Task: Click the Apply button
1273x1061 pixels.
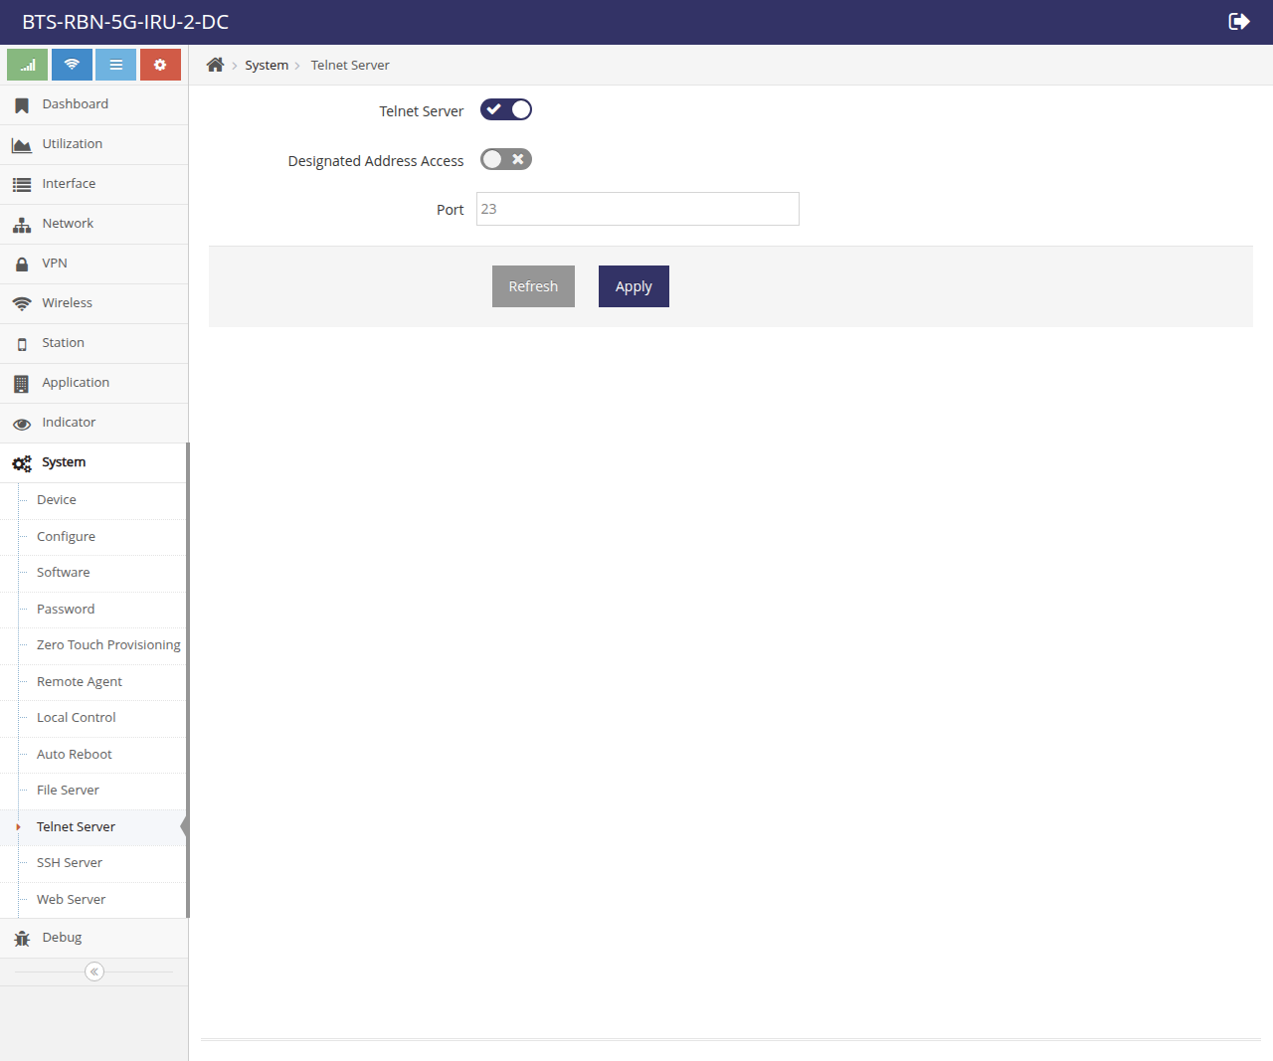Action: 634,286
